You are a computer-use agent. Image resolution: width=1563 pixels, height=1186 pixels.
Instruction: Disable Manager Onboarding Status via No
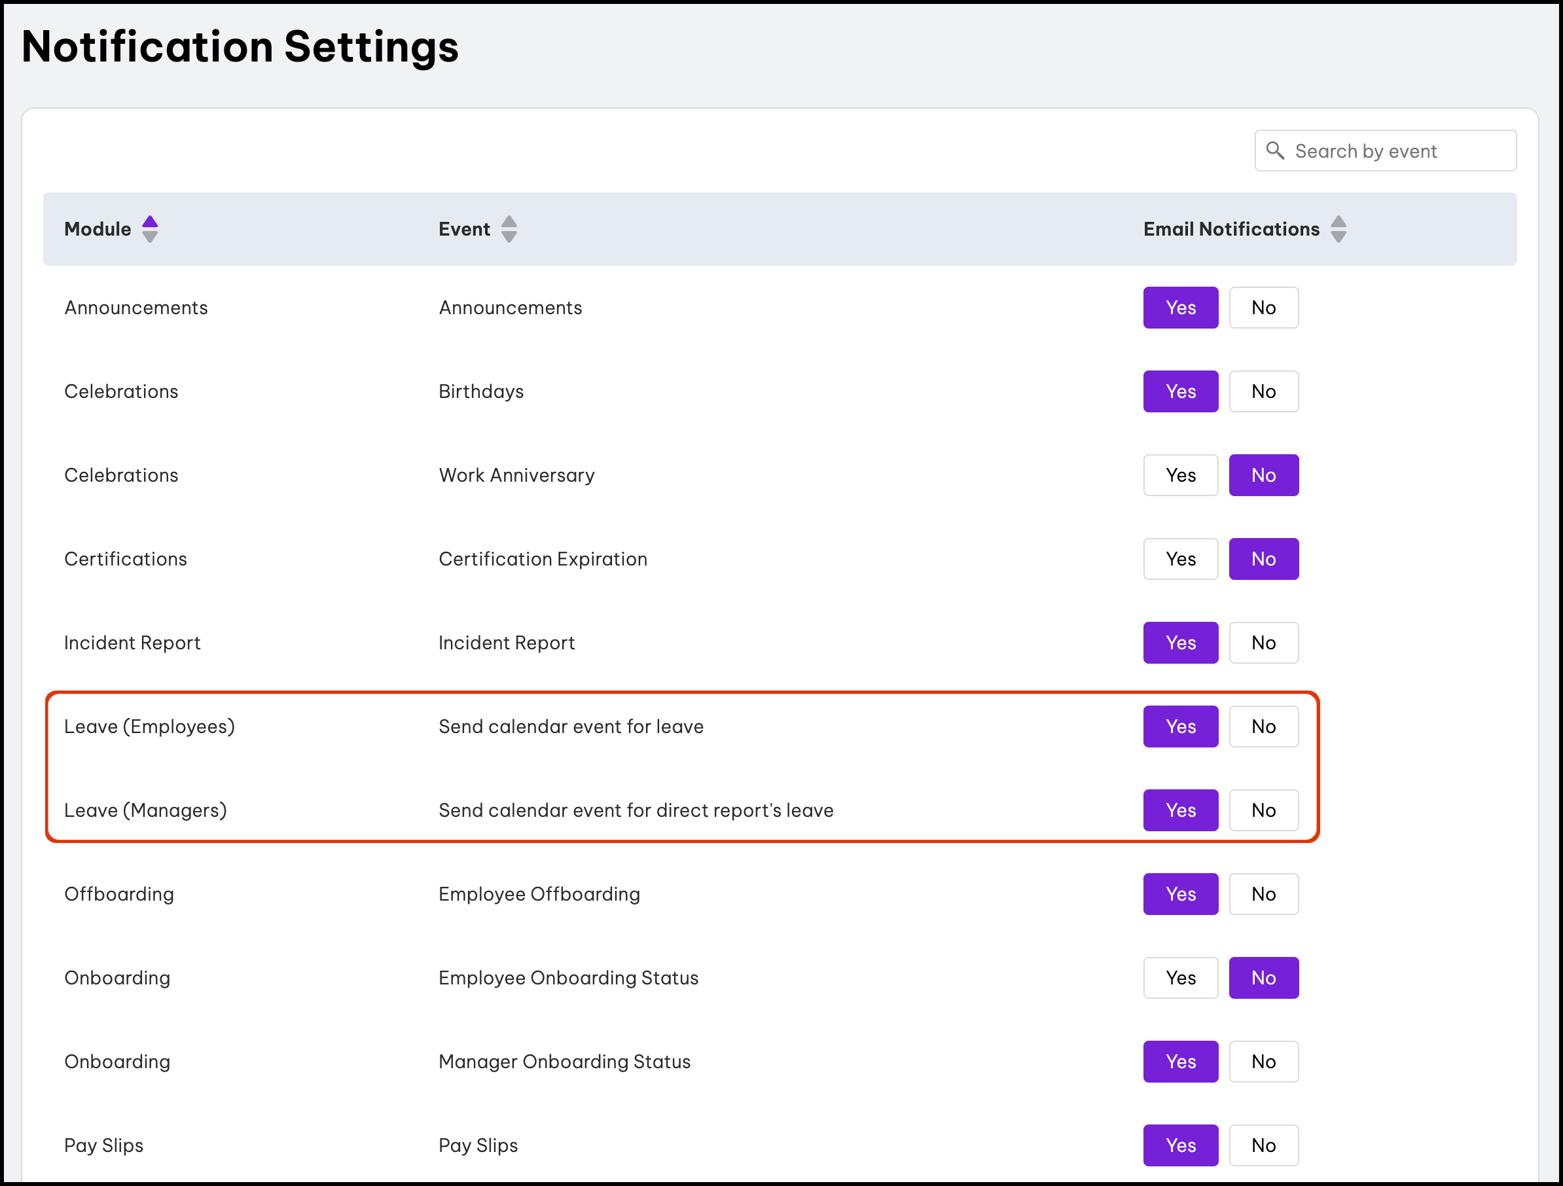1263,1062
